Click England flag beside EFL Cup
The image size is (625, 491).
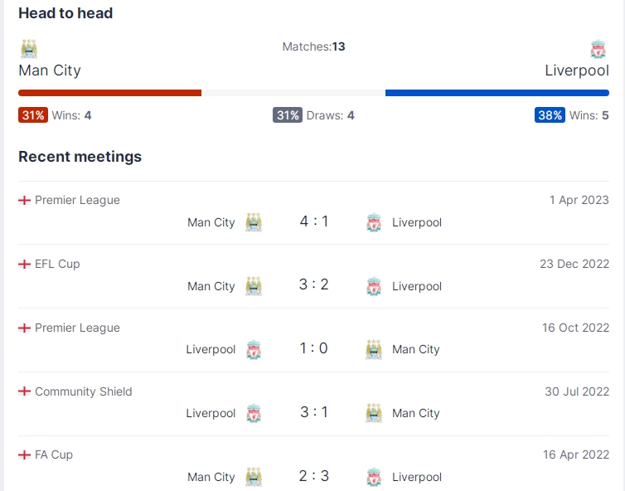point(24,264)
